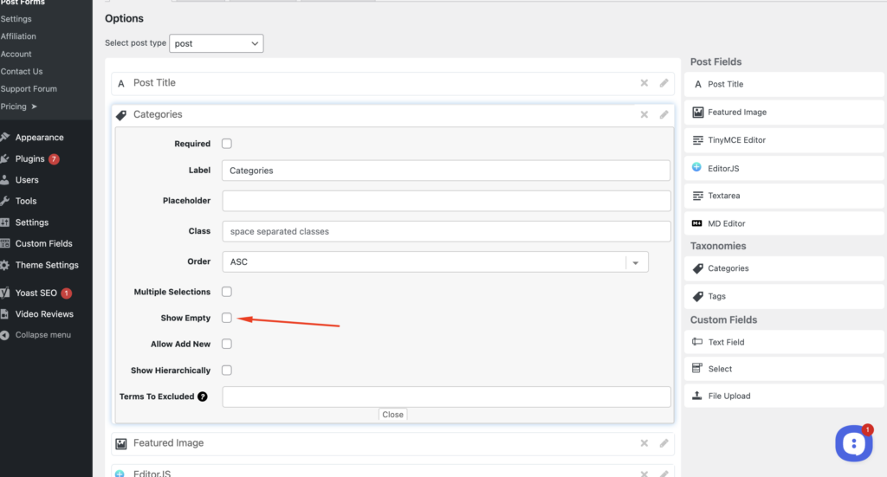Expand the Order ASC dropdown
The height and width of the screenshot is (477, 887).
coord(636,262)
